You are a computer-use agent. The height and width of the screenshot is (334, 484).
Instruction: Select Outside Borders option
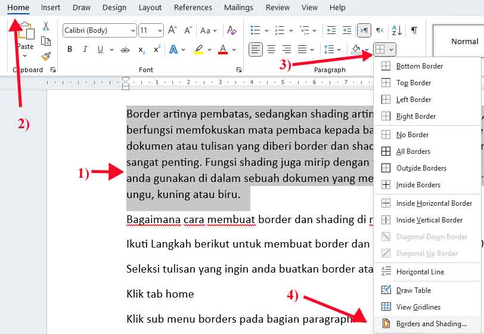(x=427, y=168)
